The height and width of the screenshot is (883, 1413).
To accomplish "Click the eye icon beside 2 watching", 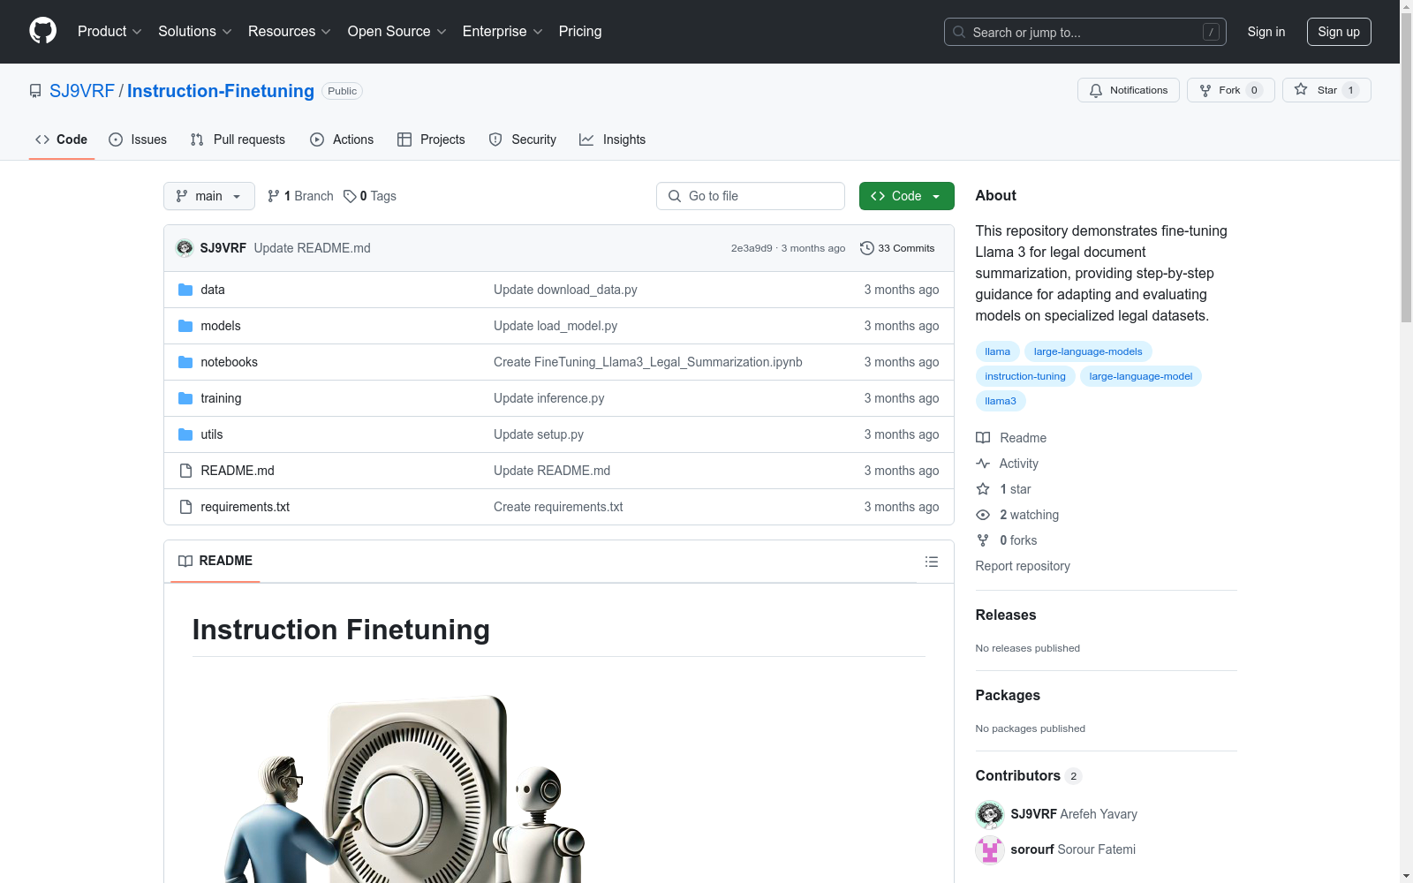I will tap(983, 515).
